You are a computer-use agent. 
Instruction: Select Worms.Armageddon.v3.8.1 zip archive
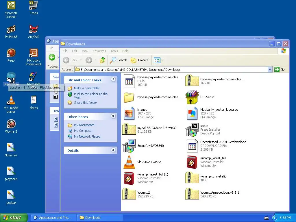tap(212, 194)
